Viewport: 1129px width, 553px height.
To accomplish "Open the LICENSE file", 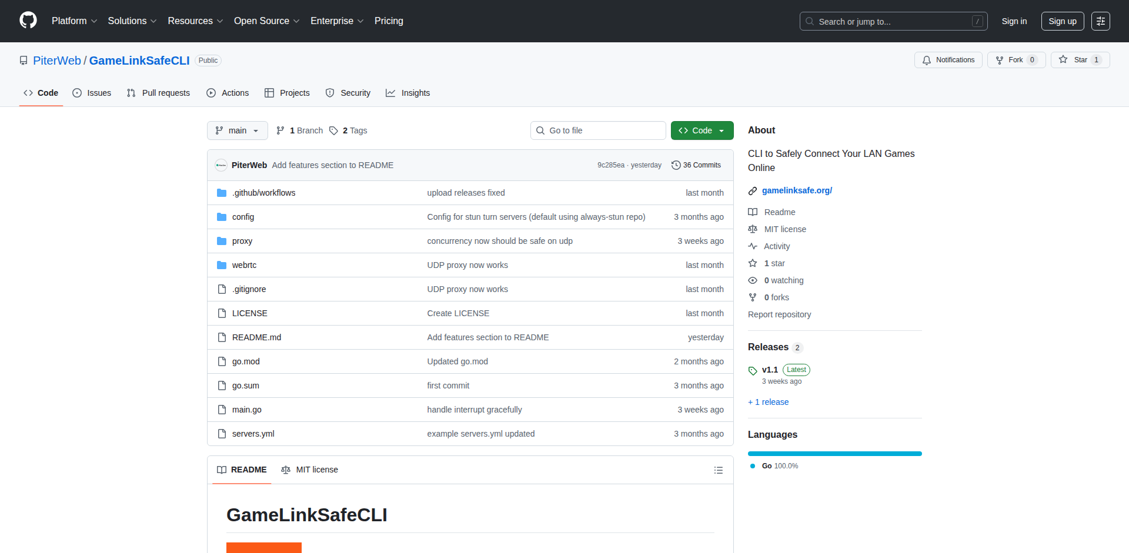I will 249,313.
